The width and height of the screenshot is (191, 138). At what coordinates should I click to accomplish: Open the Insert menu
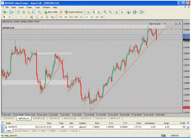coord(21,7)
